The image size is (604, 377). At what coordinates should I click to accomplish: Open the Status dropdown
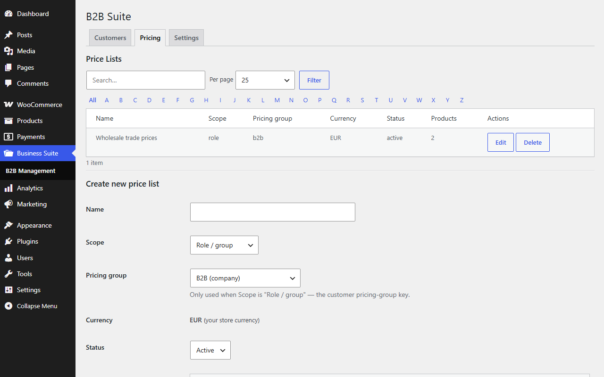point(210,350)
